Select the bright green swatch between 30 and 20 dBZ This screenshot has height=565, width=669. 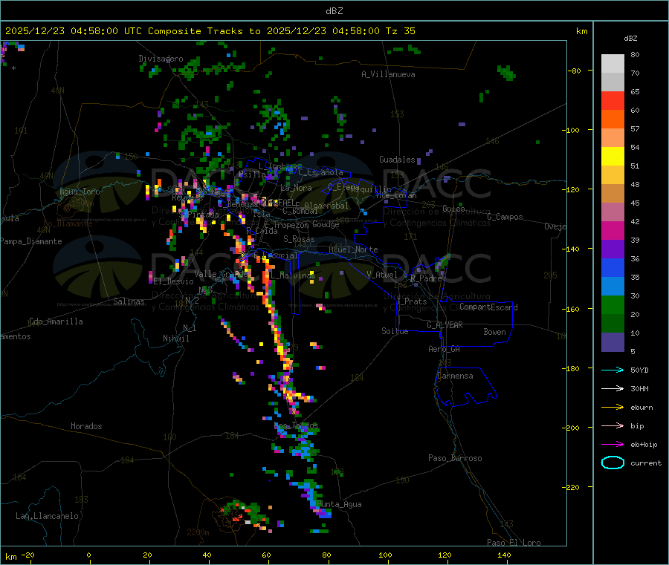point(613,305)
